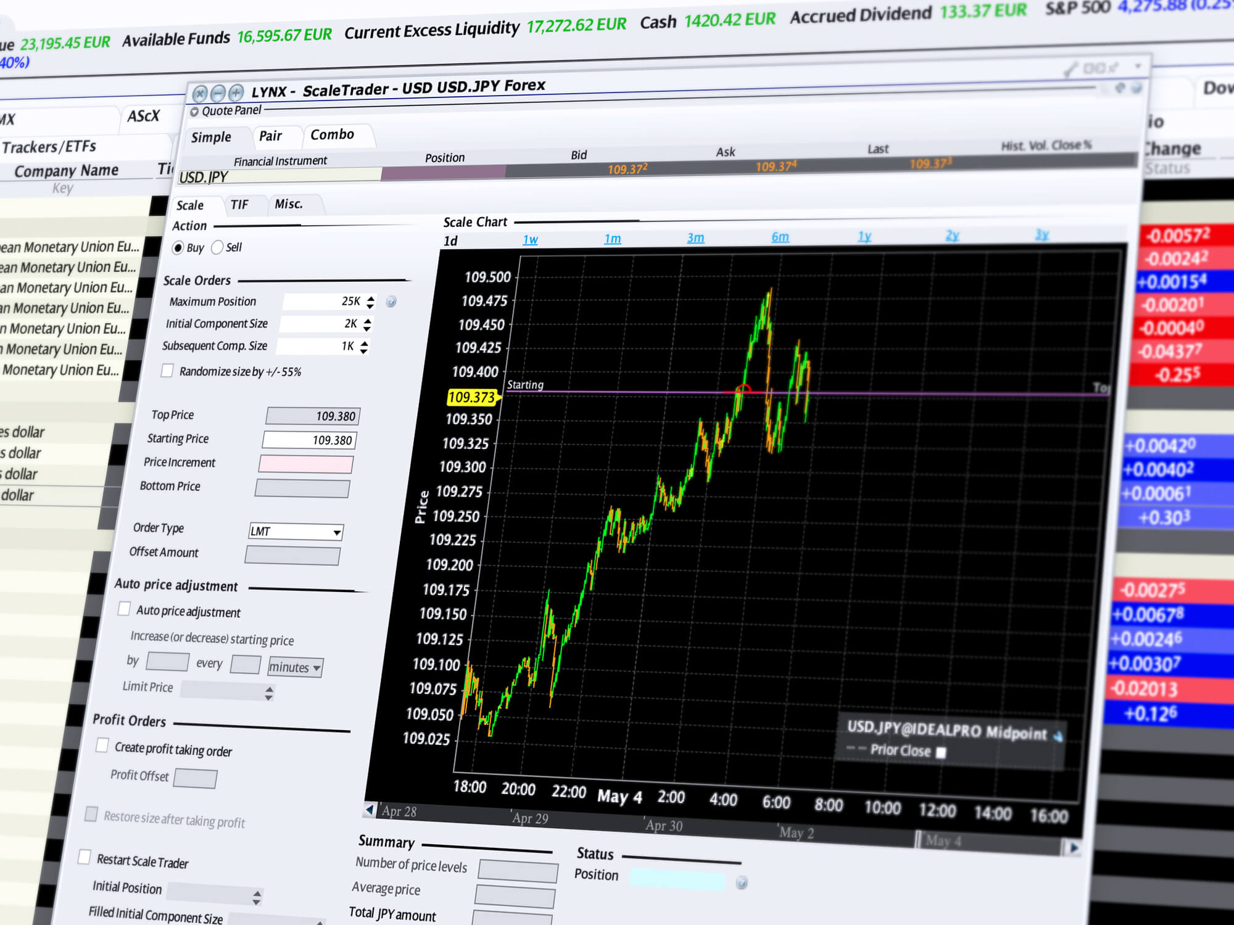Select the Buy radio button
Image resolution: width=1234 pixels, height=925 pixels.
click(x=178, y=247)
